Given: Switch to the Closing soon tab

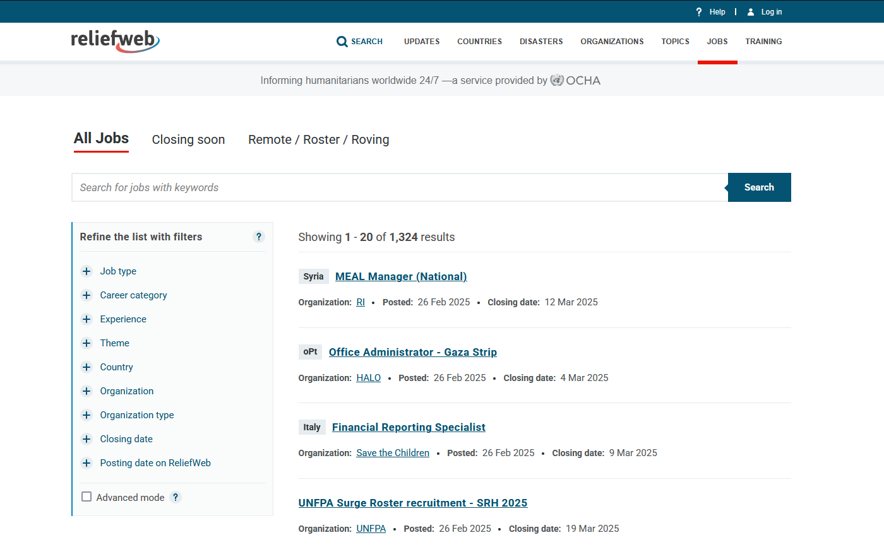Looking at the screenshot, I should (x=188, y=139).
